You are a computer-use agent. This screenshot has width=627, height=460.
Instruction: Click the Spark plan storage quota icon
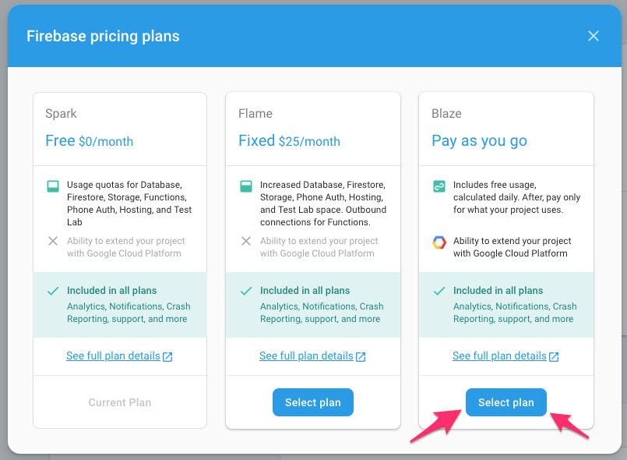click(53, 186)
